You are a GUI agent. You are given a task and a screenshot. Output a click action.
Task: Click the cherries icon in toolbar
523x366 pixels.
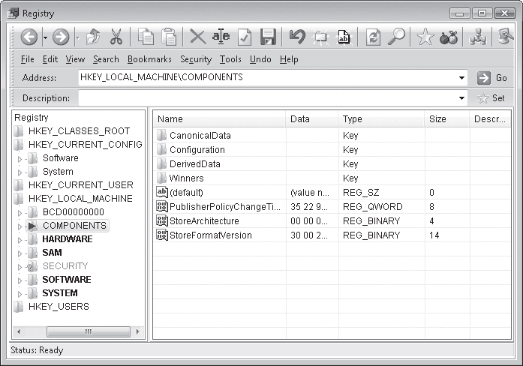pos(449,37)
